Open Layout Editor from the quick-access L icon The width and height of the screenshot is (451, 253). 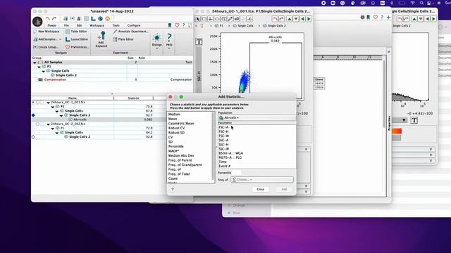coord(93,19)
